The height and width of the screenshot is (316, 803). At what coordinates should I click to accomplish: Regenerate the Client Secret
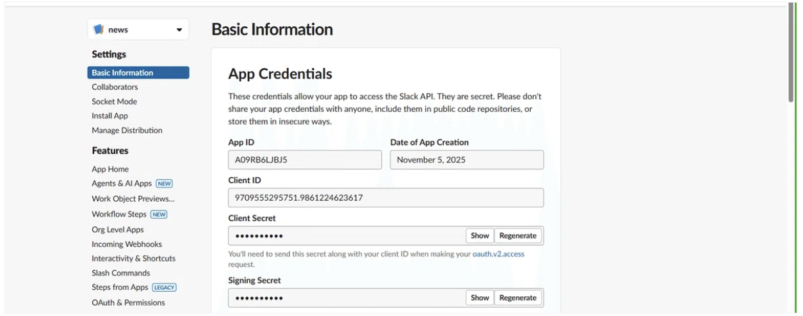518,236
